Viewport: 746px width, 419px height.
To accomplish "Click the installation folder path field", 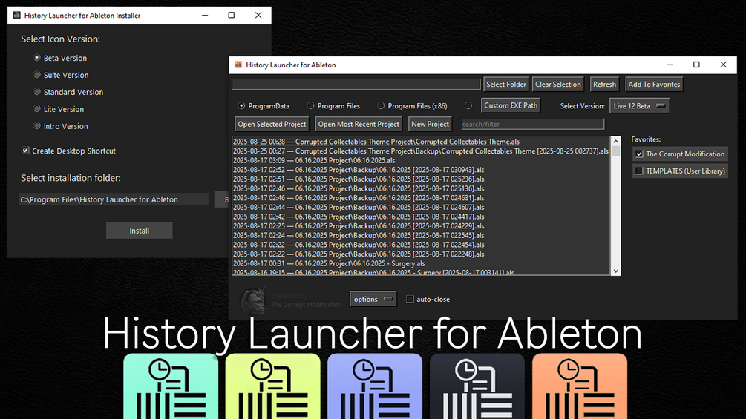I will [x=114, y=199].
